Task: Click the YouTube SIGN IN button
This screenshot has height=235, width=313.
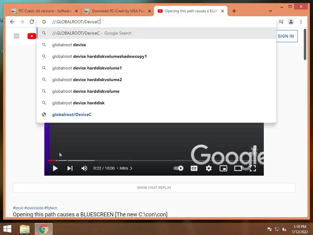Action: click(x=287, y=36)
